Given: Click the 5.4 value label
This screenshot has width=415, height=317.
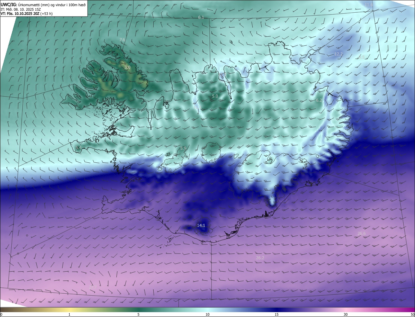Looking at the screenshot, I should [x=78, y=147].
